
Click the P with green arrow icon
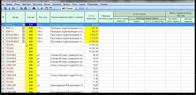coord(42,8)
